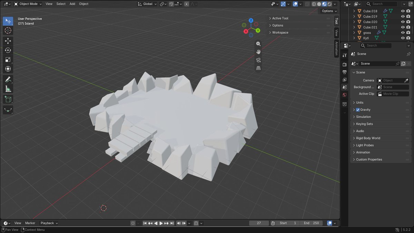Toggle proportional editing in header
The height and width of the screenshot is (233, 414).
[187, 4]
